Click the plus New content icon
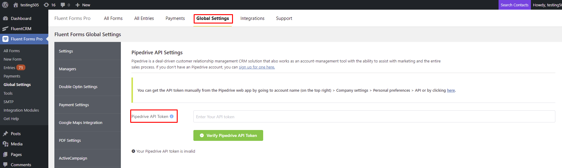This screenshot has height=168, width=562. pyautogui.click(x=78, y=5)
